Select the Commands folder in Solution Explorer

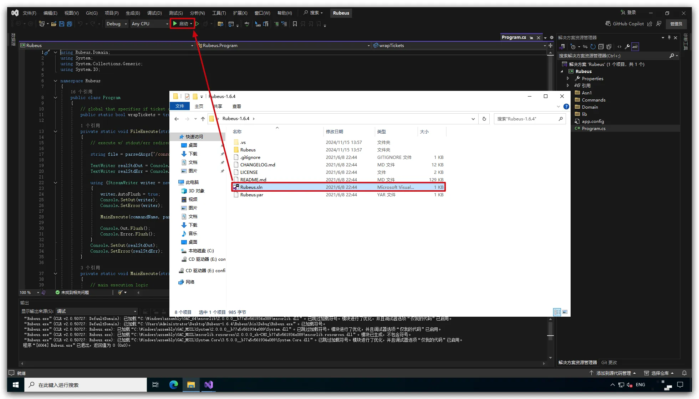click(593, 100)
